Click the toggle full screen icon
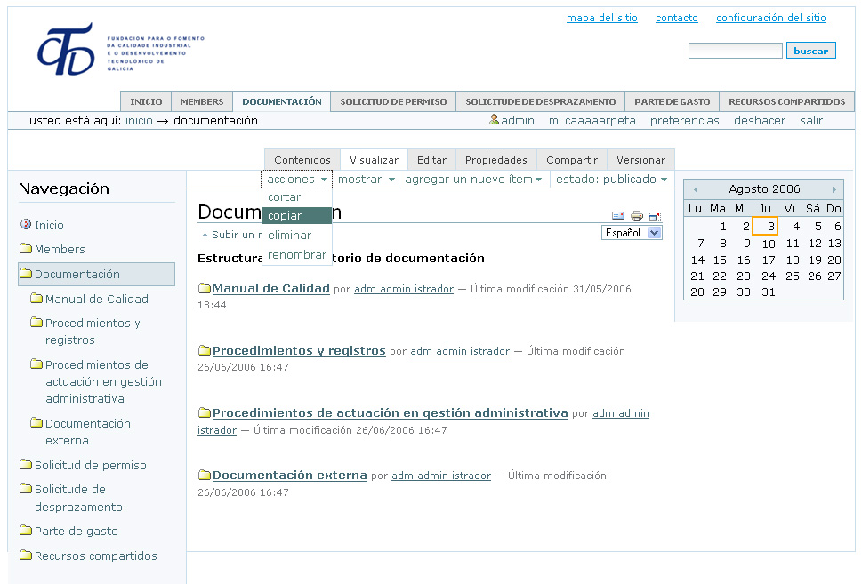 (656, 216)
